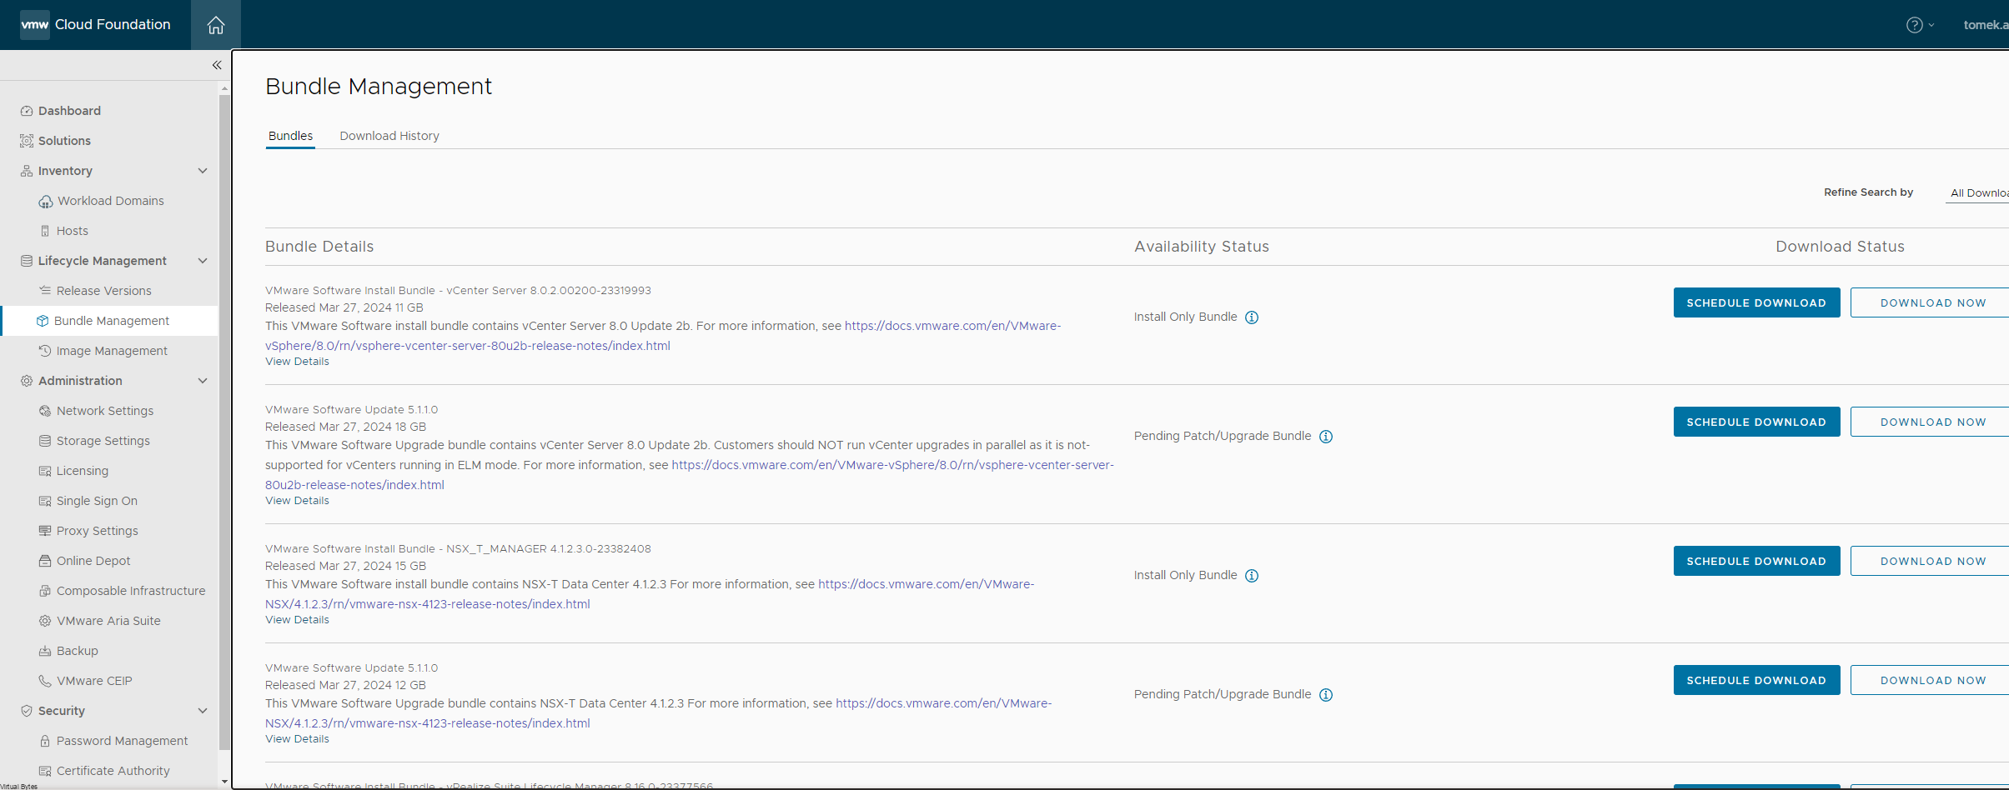Show info for 12 GB Pending Patch/Upgrade Bundle
Image resolution: width=2009 pixels, height=790 pixels.
[1326, 695]
